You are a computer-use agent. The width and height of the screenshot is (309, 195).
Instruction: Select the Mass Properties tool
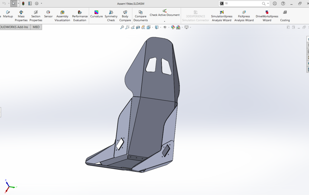pyautogui.click(x=21, y=15)
